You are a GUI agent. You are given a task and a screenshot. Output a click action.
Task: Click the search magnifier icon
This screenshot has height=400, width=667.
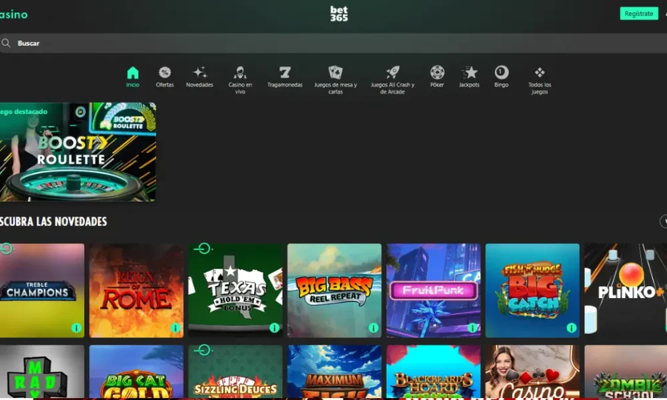6,43
